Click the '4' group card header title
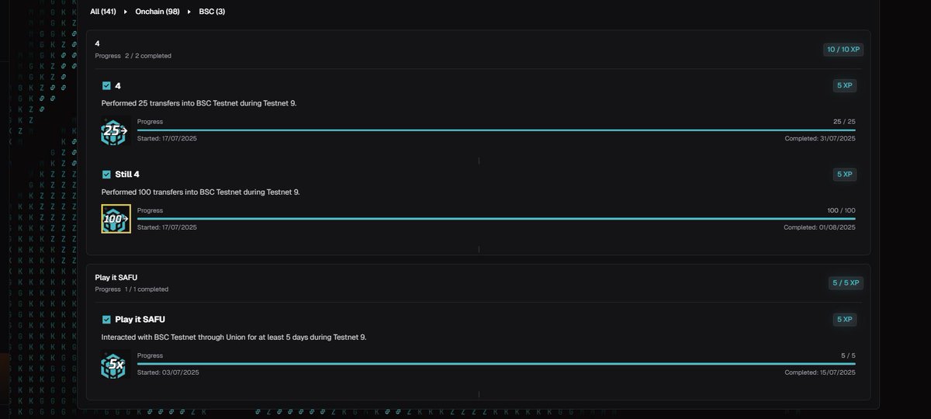This screenshot has height=419, width=931. 98,44
